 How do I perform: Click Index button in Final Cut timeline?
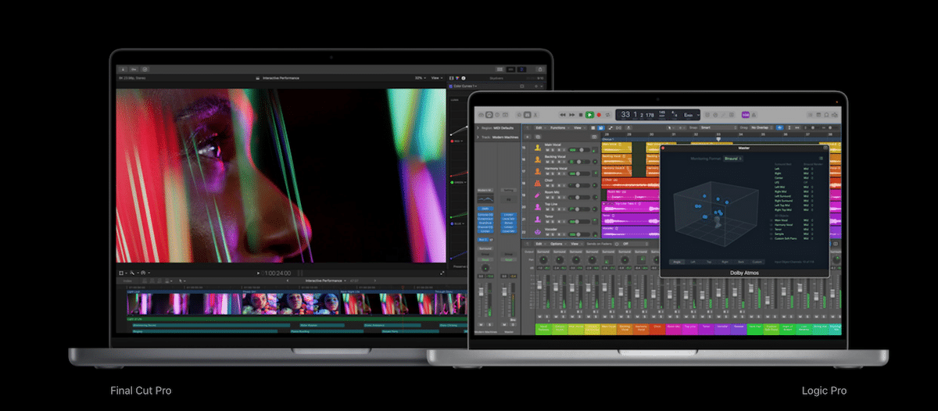click(x=127, y=281)
